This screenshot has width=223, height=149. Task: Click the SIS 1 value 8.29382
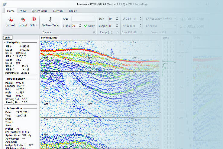[x=24, y=46]
